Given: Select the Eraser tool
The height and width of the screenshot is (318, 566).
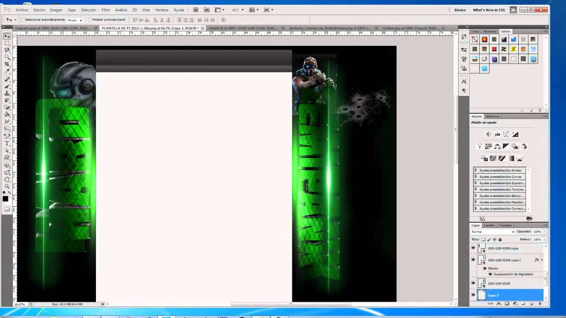Looking at the screenshot, I should 8,107.
